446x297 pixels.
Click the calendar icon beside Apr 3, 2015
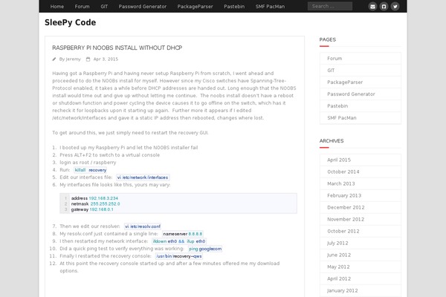click(88, 59)
